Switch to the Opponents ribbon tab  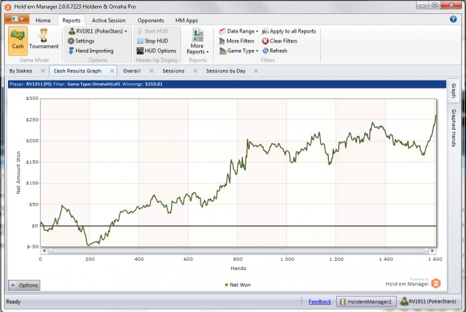[150, 21]
